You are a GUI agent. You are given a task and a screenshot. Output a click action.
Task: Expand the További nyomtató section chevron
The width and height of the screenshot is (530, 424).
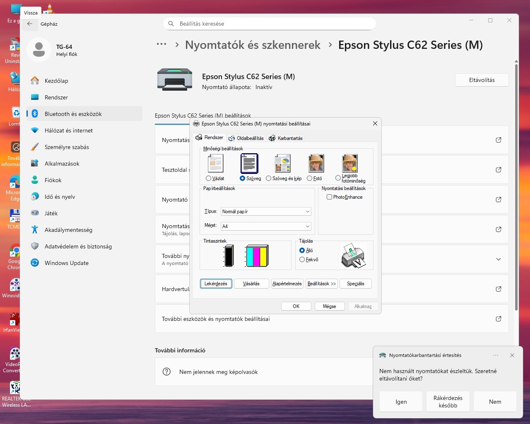(499, 259)
